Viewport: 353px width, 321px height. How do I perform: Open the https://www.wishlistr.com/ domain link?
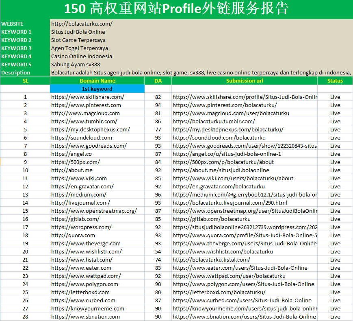87,251
